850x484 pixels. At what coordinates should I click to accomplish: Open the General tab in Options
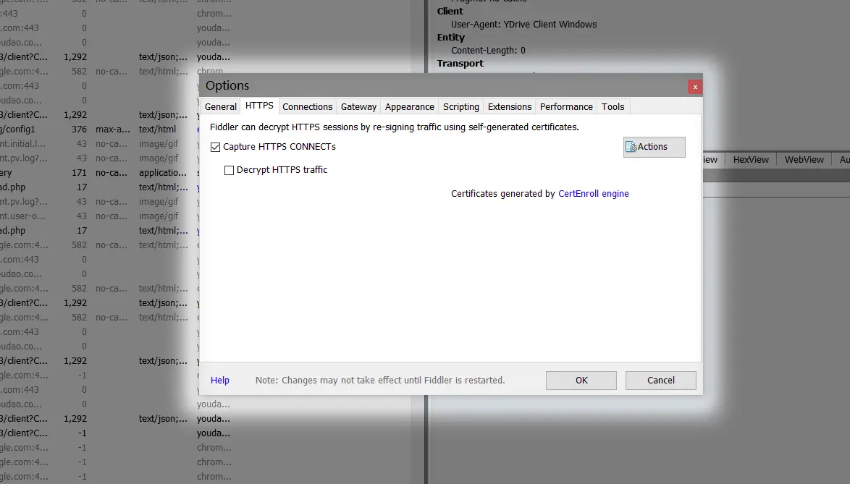point(221,106)
